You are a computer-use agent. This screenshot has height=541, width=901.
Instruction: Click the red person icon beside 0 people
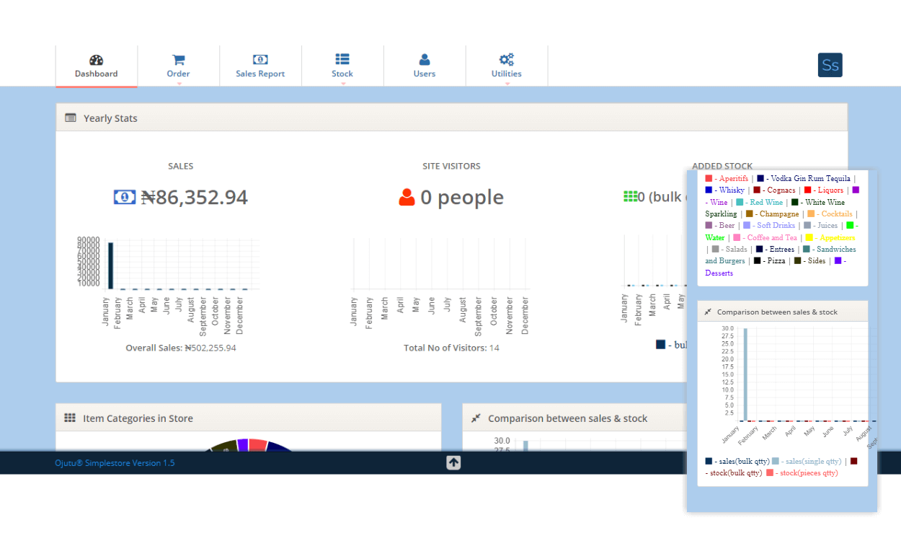pyautogui.click(x=407, y=197)
